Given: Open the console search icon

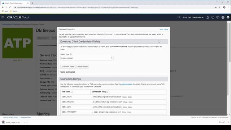Looking at the screenshot, I should tap(179, 17).
